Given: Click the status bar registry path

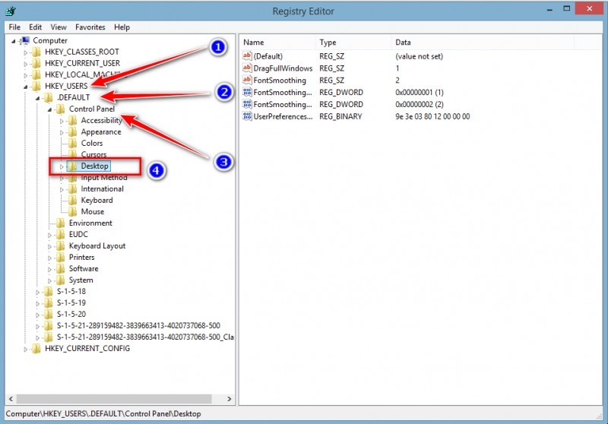Looking at the screenshot, I should coord(103,413).
